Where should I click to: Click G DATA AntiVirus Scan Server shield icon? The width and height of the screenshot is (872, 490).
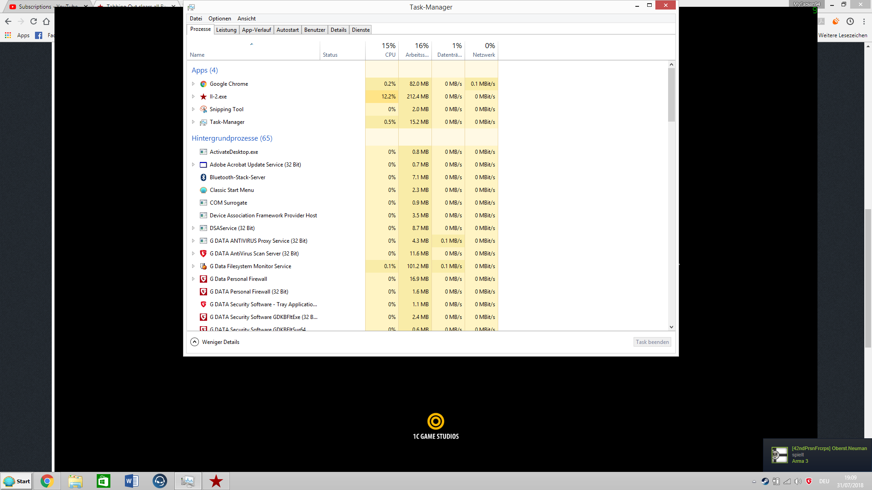(203, 254)
